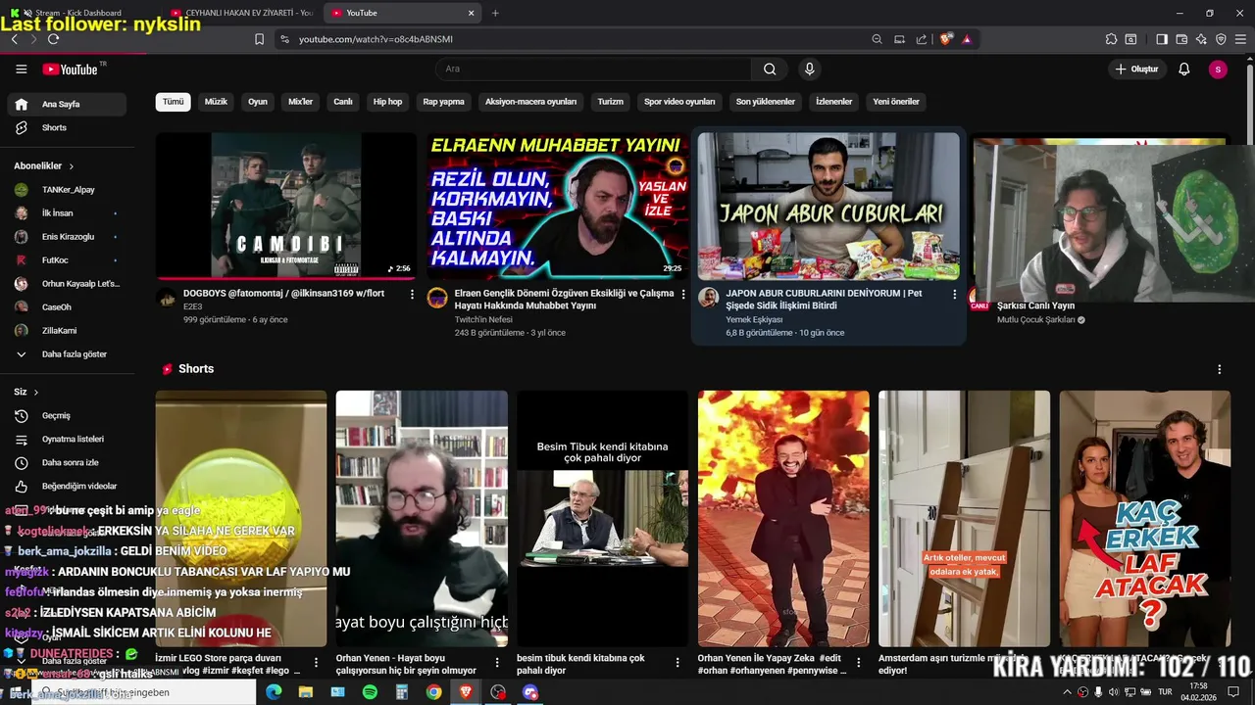Image resolution: width=1255 pixels, height=705 pixels.
Task: Open Enis Kirazoglu channel subscription
Action: (65, 237)
